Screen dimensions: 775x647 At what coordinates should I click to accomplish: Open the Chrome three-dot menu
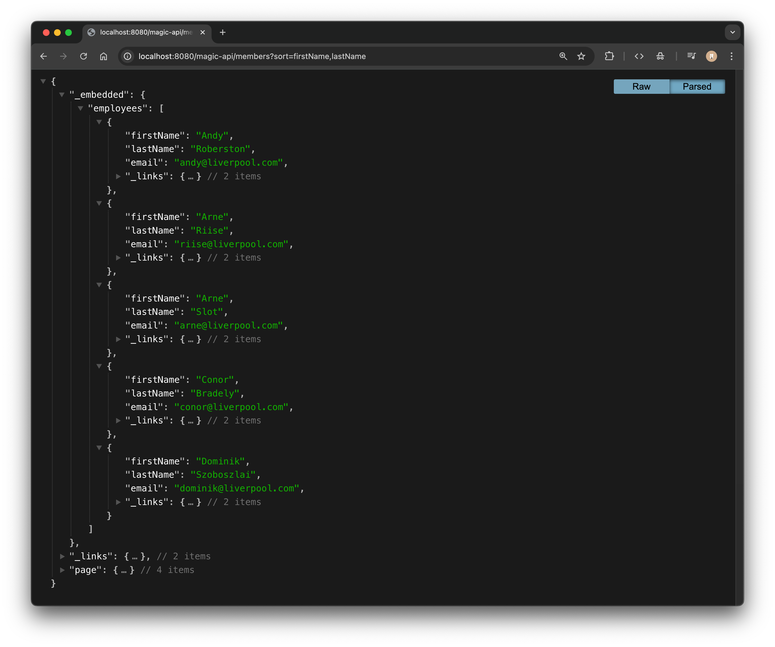click(732, 56)
